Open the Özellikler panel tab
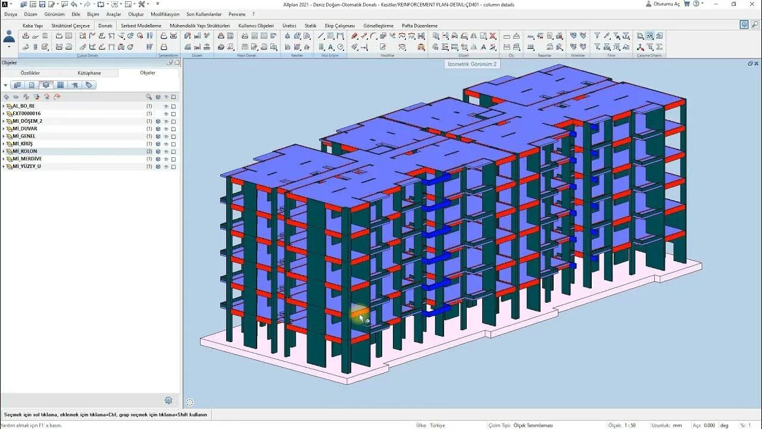Image resolution: width=762 pixels, height=429 pixels. pos(30,73)
